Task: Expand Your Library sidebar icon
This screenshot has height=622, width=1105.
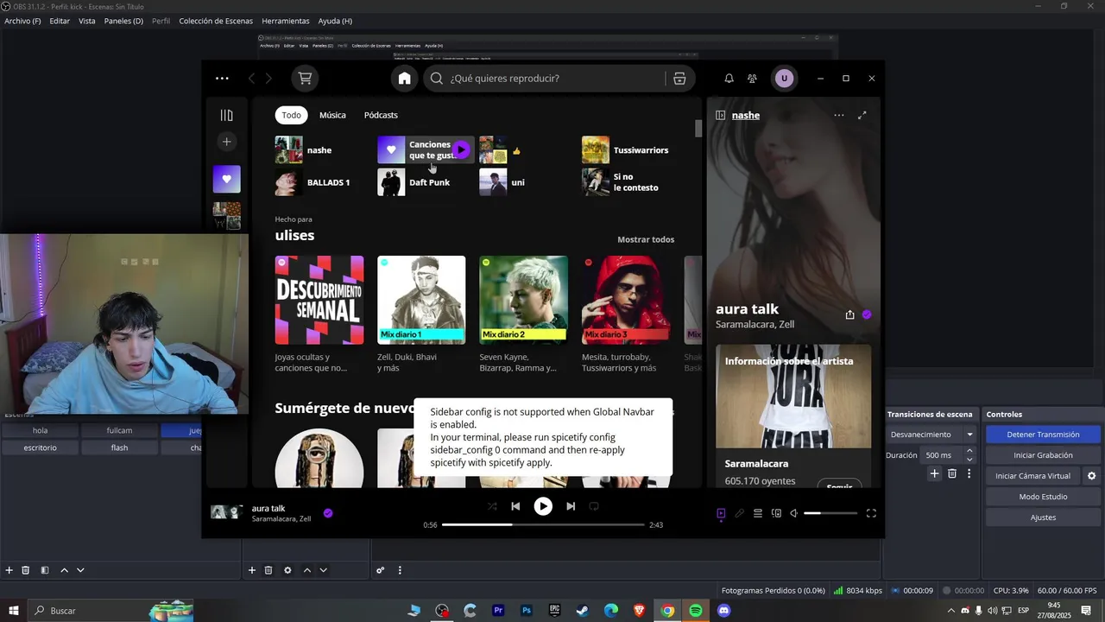Action: [x=226, y=115]
